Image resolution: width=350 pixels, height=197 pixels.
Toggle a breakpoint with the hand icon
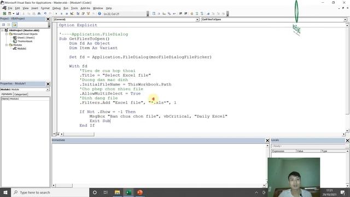(191, 14)
